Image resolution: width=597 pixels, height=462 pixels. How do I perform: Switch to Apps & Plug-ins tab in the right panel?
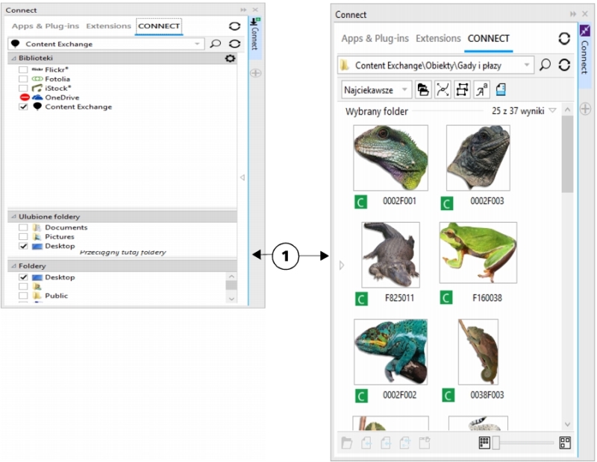(x=375, y=39)
